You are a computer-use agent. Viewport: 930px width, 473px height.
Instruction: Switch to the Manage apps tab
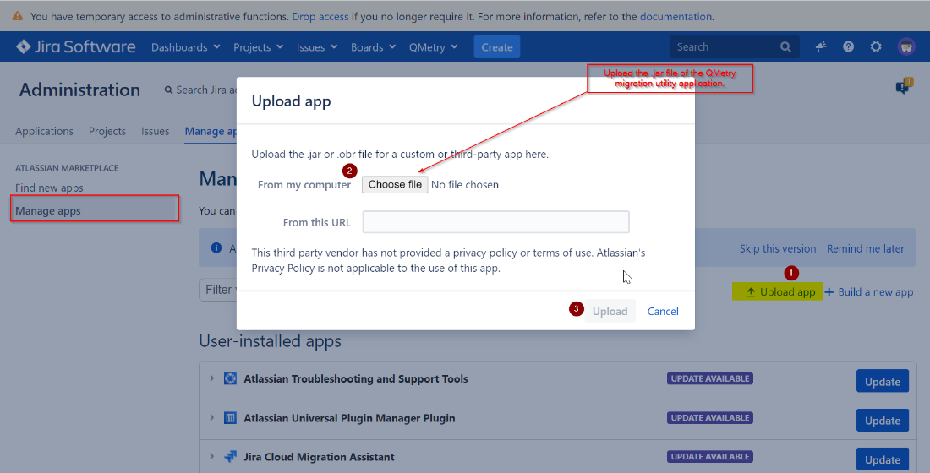tap(211, 131)
